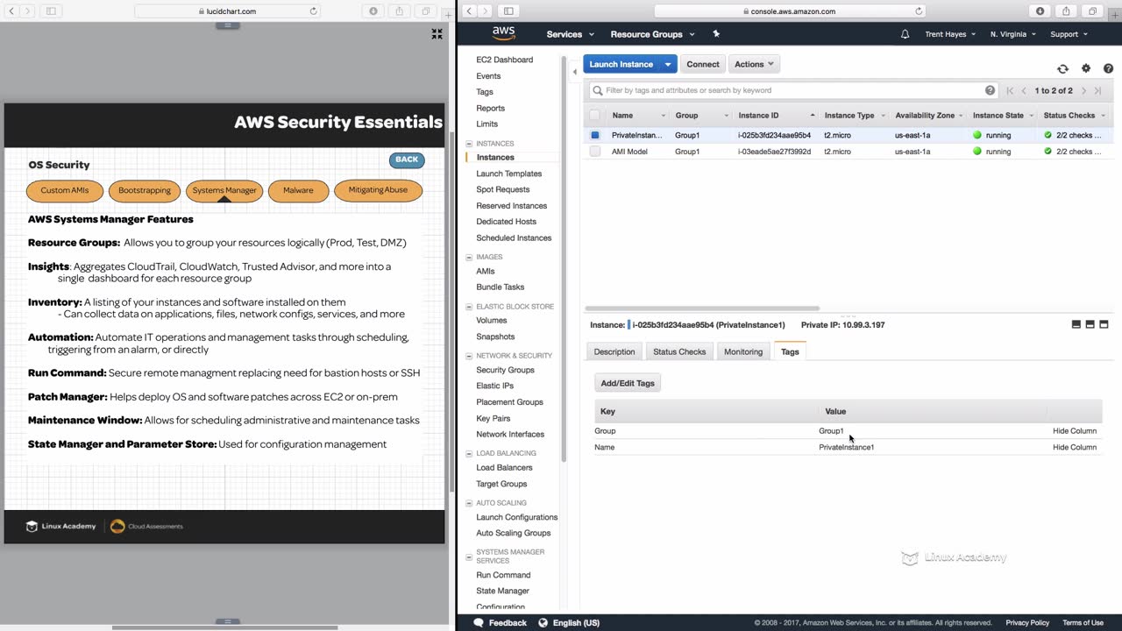Open the Share menu in the AWS Safari window
The image size is (1122, 631).
click(x=1066, y=11)
